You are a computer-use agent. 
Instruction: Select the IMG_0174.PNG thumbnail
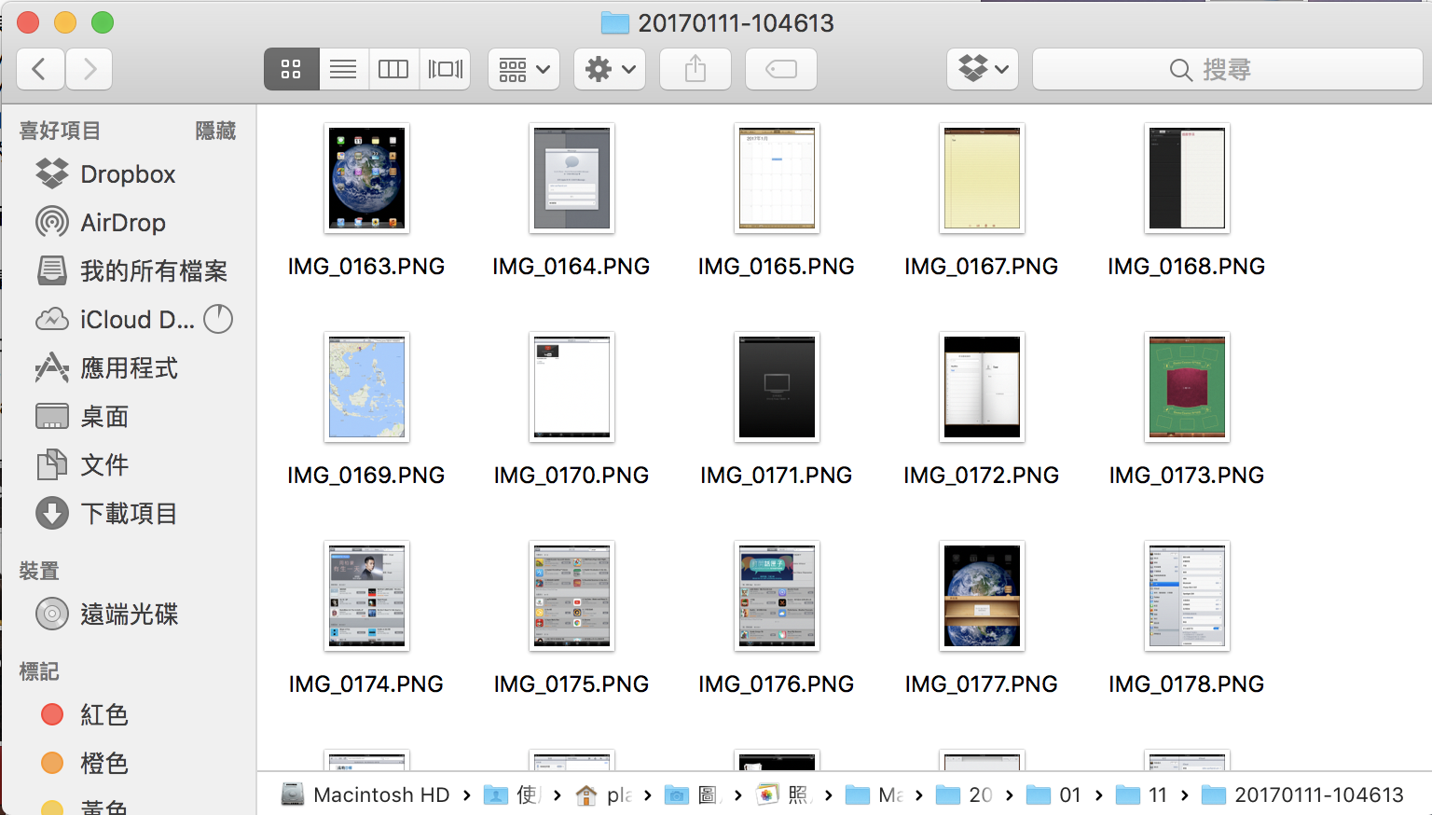tap(366, 596)
